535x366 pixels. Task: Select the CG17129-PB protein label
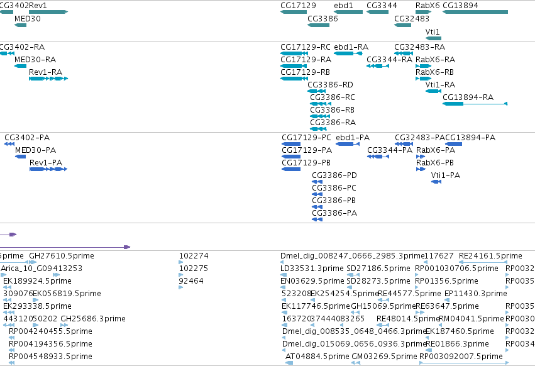point(306,162)
